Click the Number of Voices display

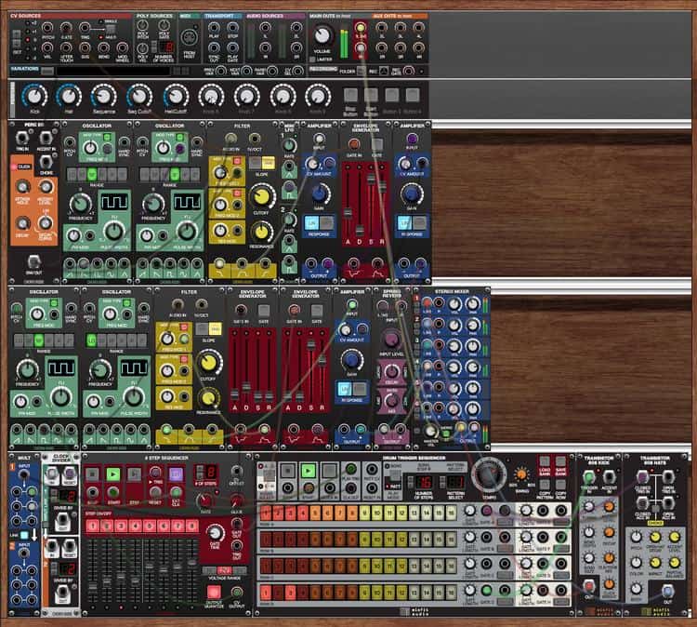point(167,47)
